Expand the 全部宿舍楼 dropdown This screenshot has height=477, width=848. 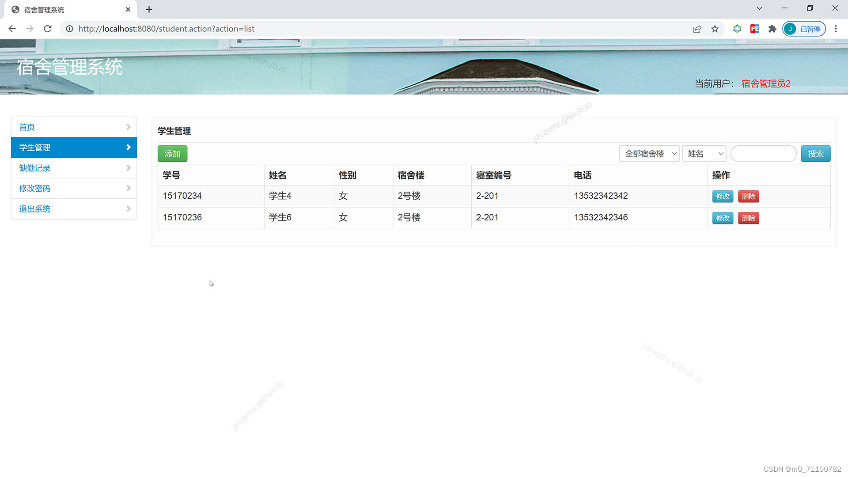[649, 154]
